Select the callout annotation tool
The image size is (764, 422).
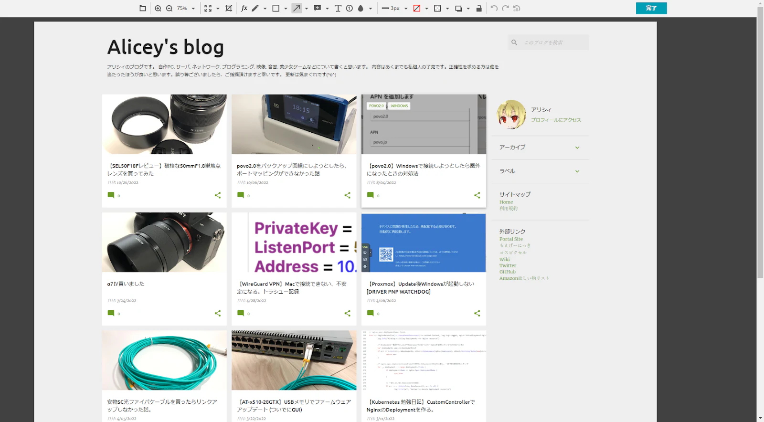click(x=317, y=8)
